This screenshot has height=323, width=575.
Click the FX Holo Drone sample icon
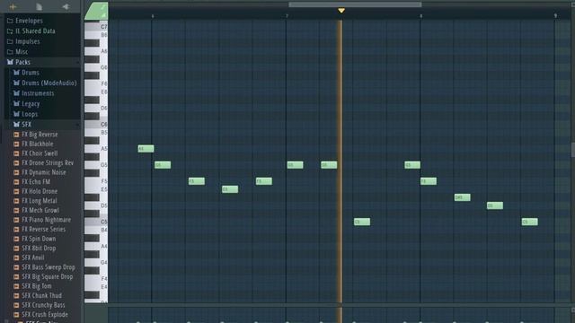coord(16,191)
